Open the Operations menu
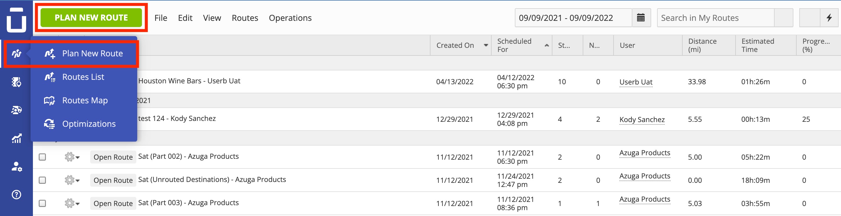Viewport: 841px width, 216px height. point(290,18)
